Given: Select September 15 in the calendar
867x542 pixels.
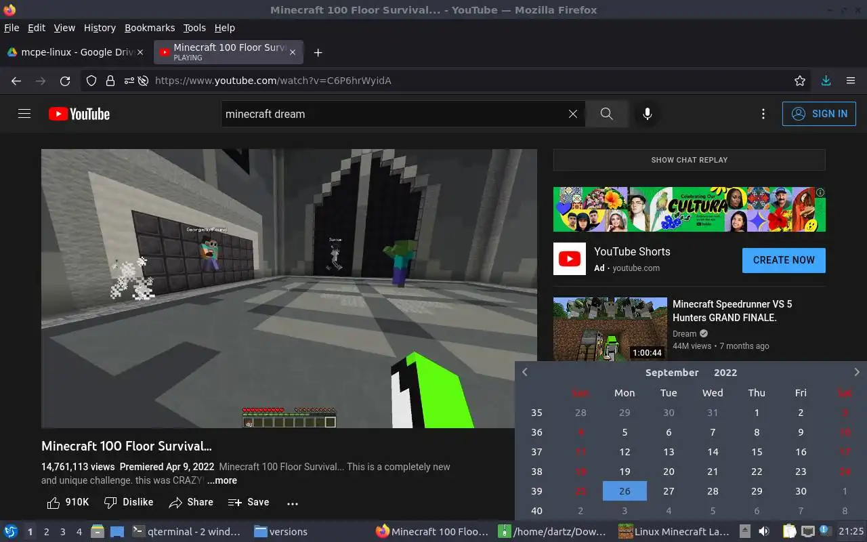Looking at the screenshot, I should [757, 451].
